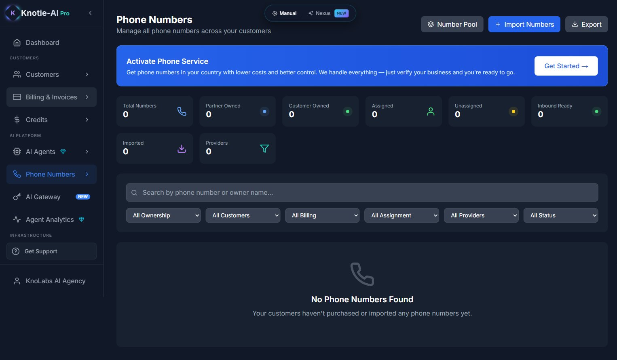Image resolution: width=617 pixels, height=360 pixels.
Task: Click the green dot in Customer Owned card
Action: [x=347, y=112]
